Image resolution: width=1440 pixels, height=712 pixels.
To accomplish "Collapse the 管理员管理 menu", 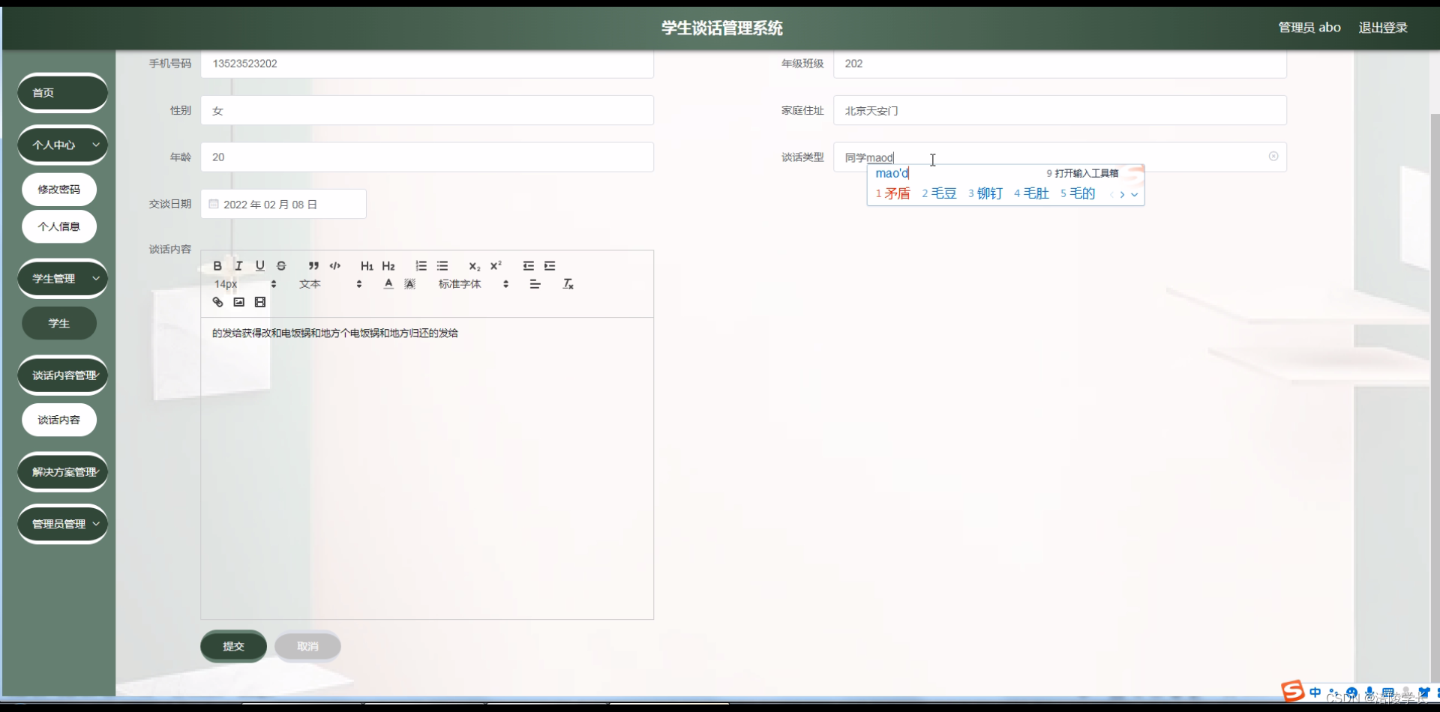I will pos(62,524).
